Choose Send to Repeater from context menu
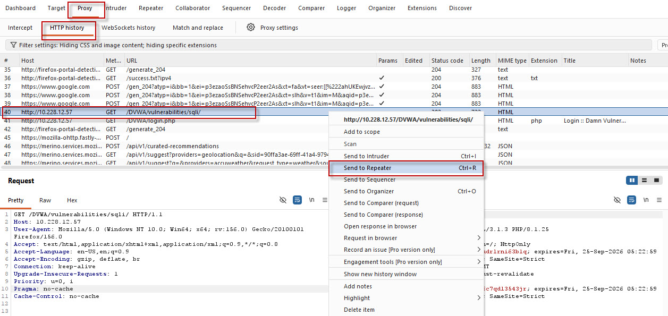Viewport: 668px width, 316px height. click(407, 168)
